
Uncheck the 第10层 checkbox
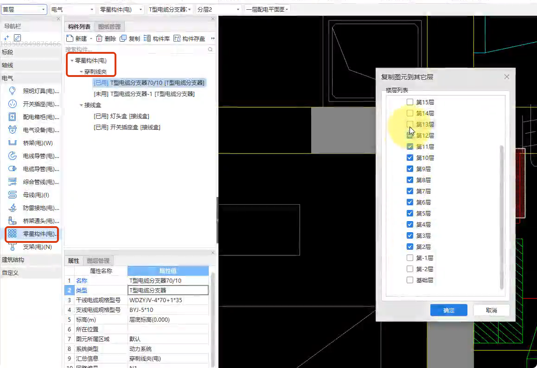(x=410, y=158)
